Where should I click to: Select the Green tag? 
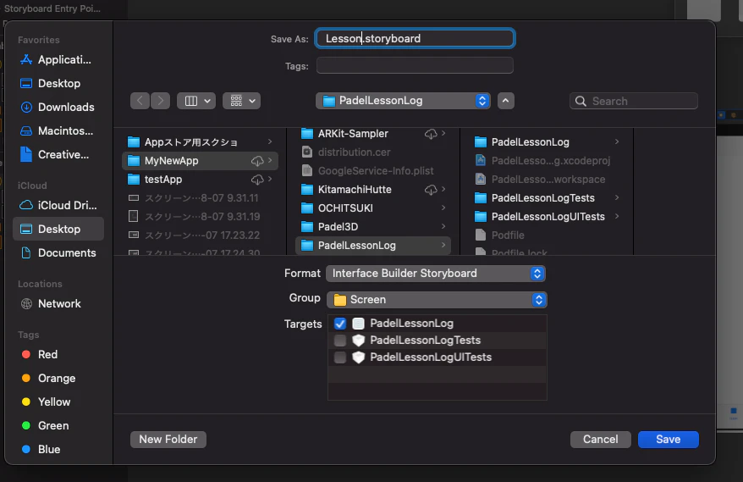(46, 425)
